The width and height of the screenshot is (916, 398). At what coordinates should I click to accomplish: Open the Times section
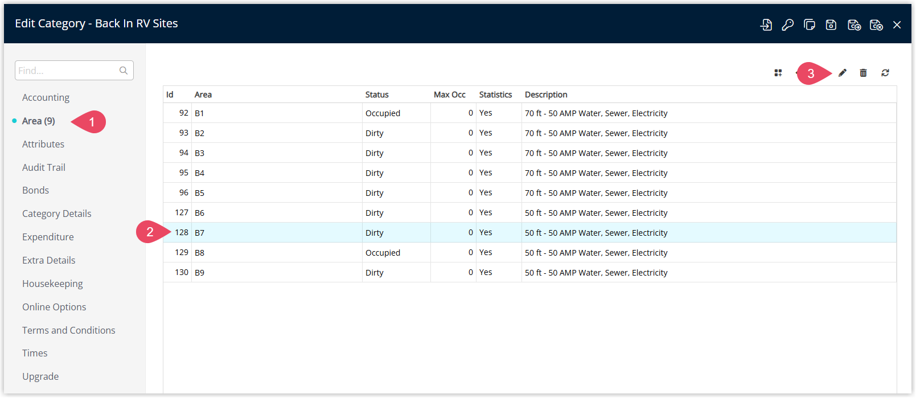click(x=35, y=353)
